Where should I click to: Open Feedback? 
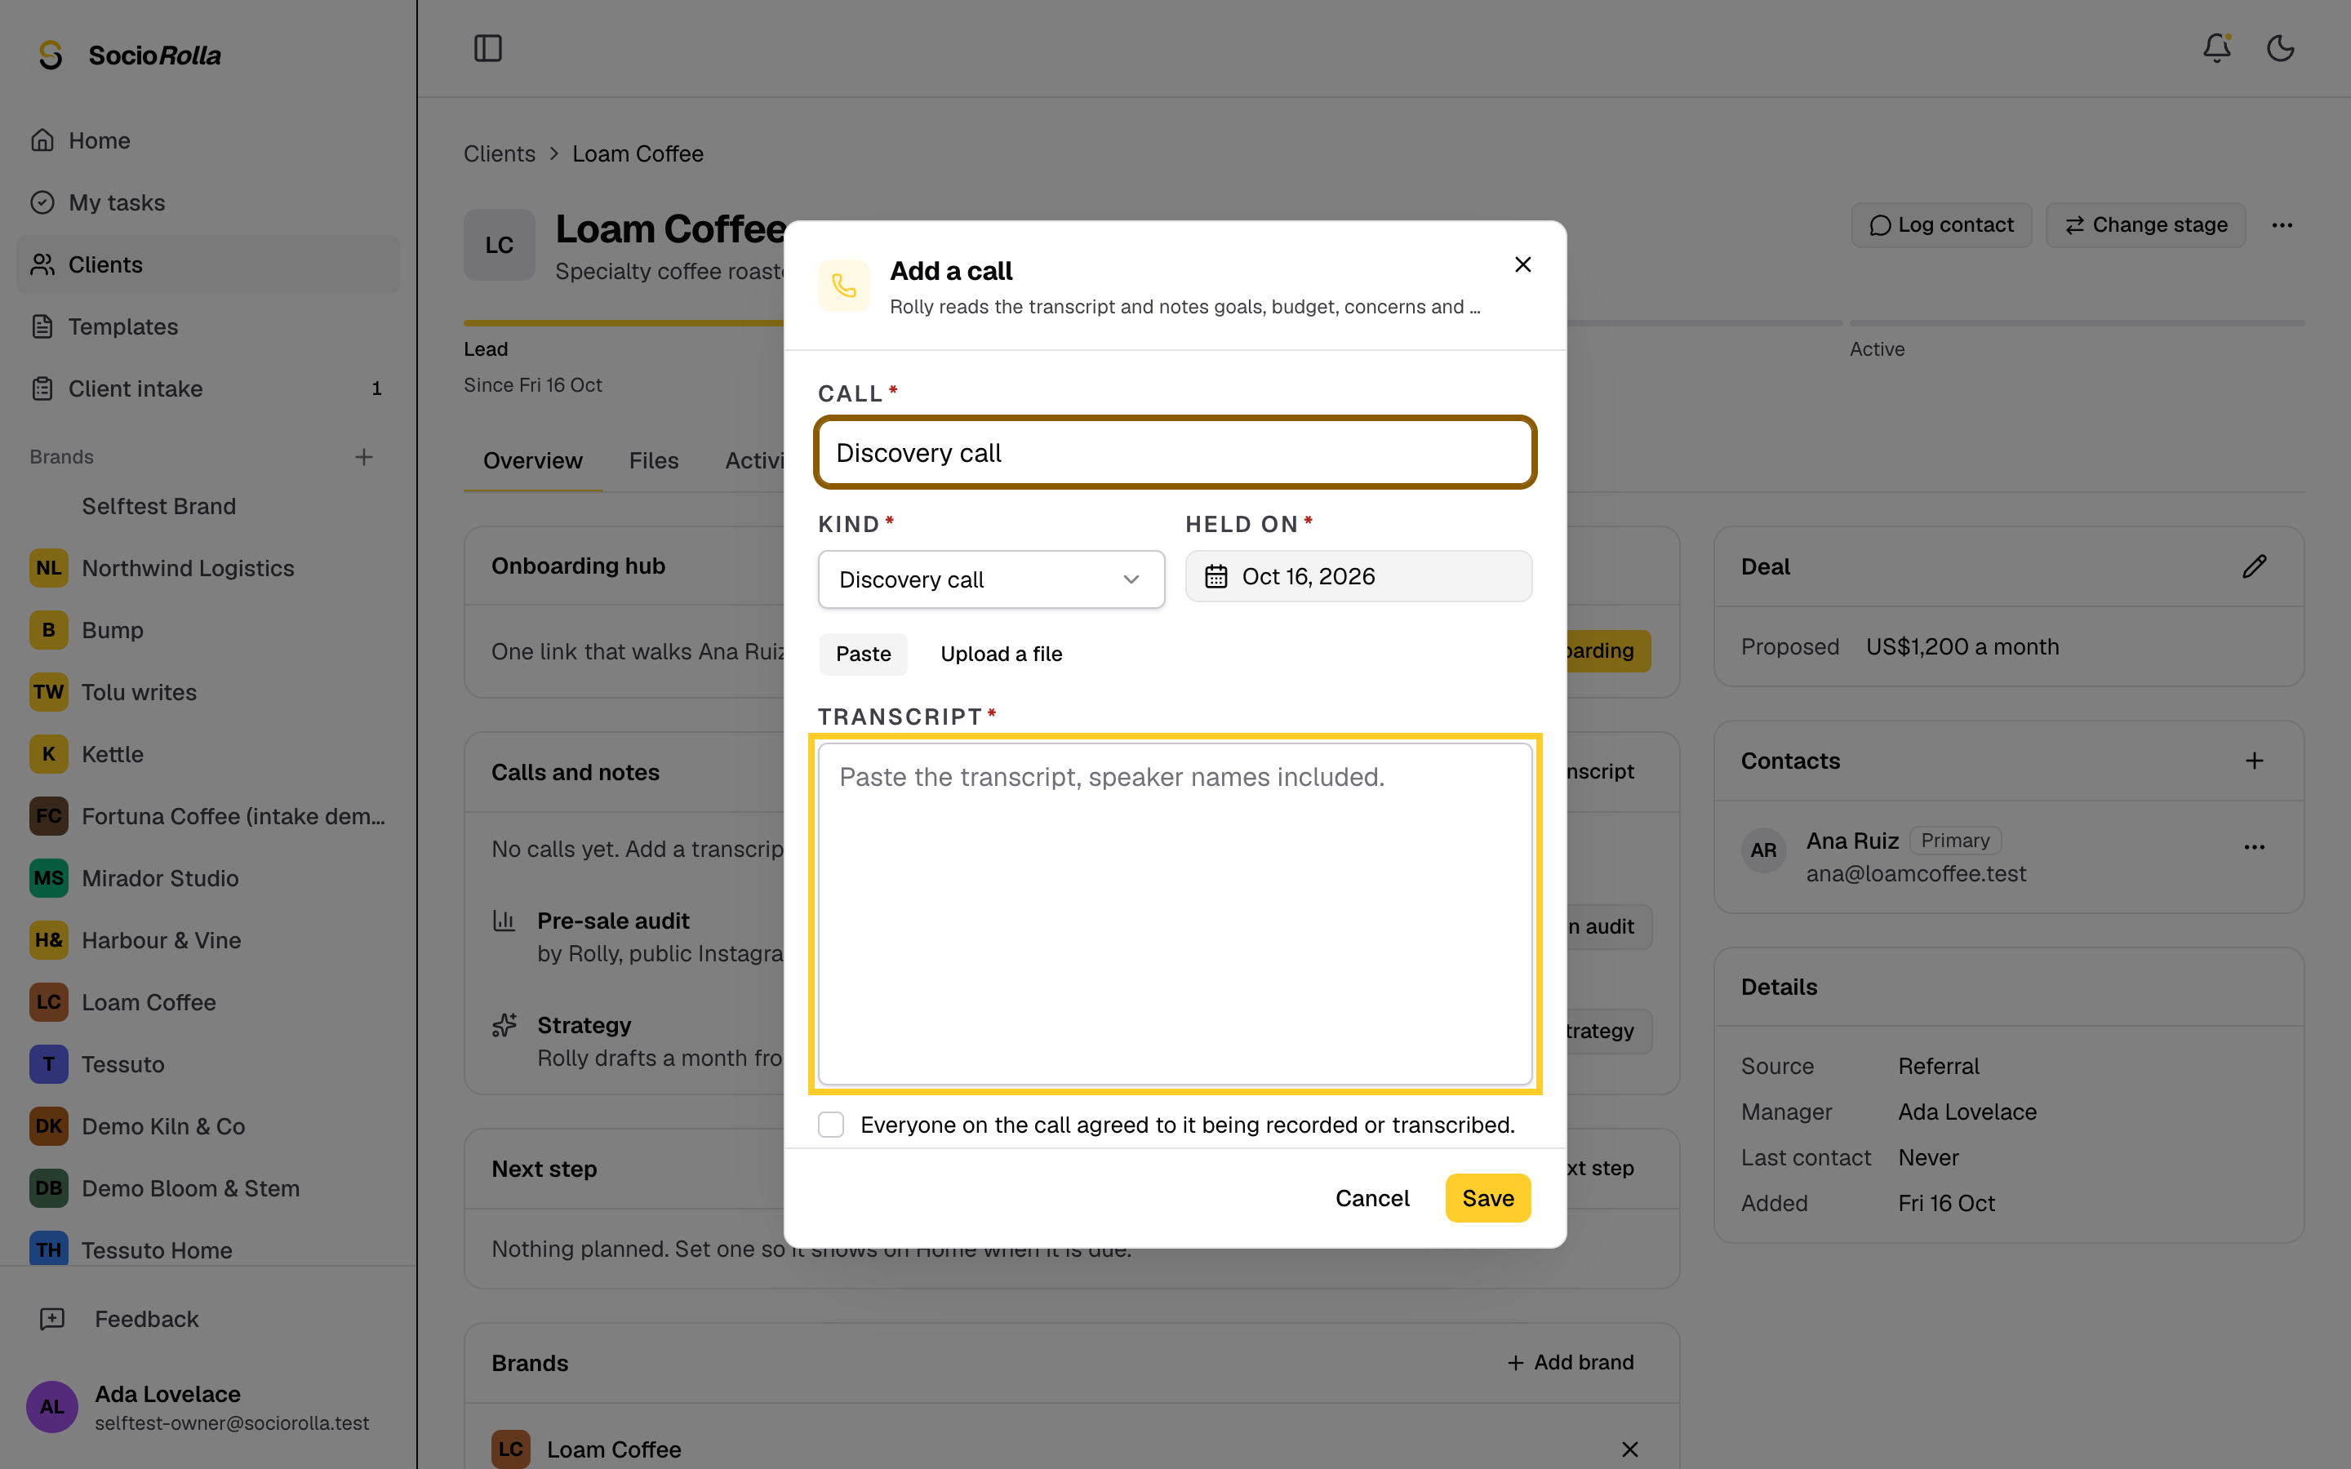(208, 1320)
